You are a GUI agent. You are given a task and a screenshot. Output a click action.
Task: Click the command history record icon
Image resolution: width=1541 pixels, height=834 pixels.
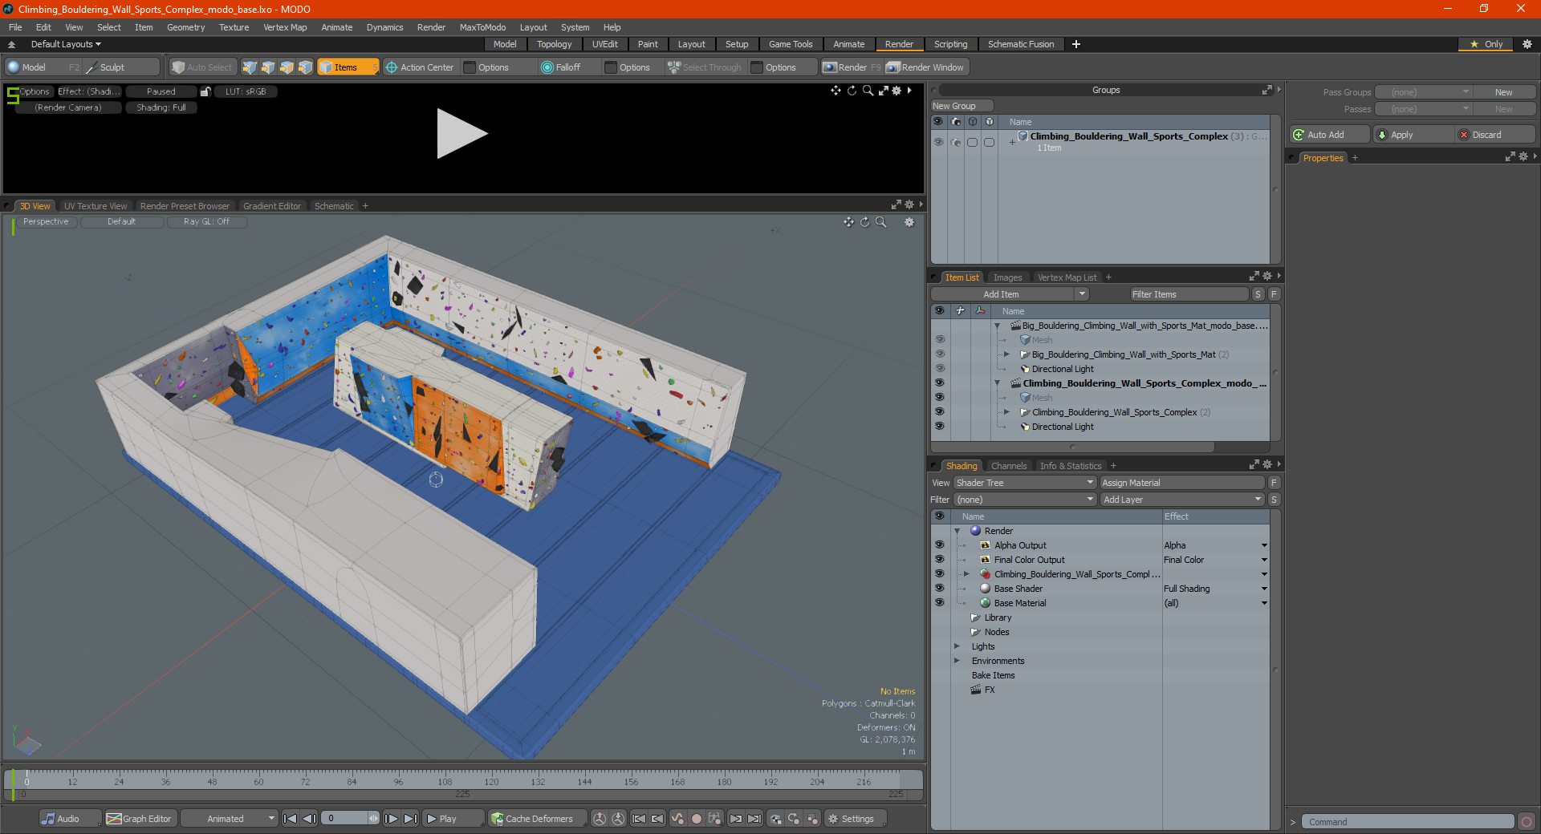tap(1527, 822)
